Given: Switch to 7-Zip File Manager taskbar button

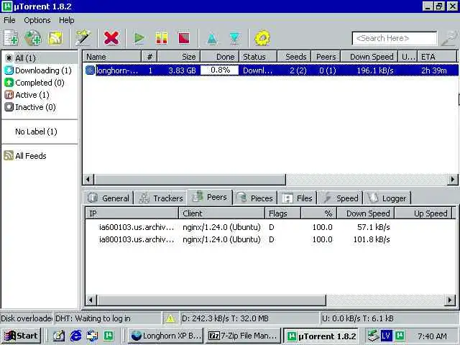Looking at the screenshot, I should tap(242, 336).
